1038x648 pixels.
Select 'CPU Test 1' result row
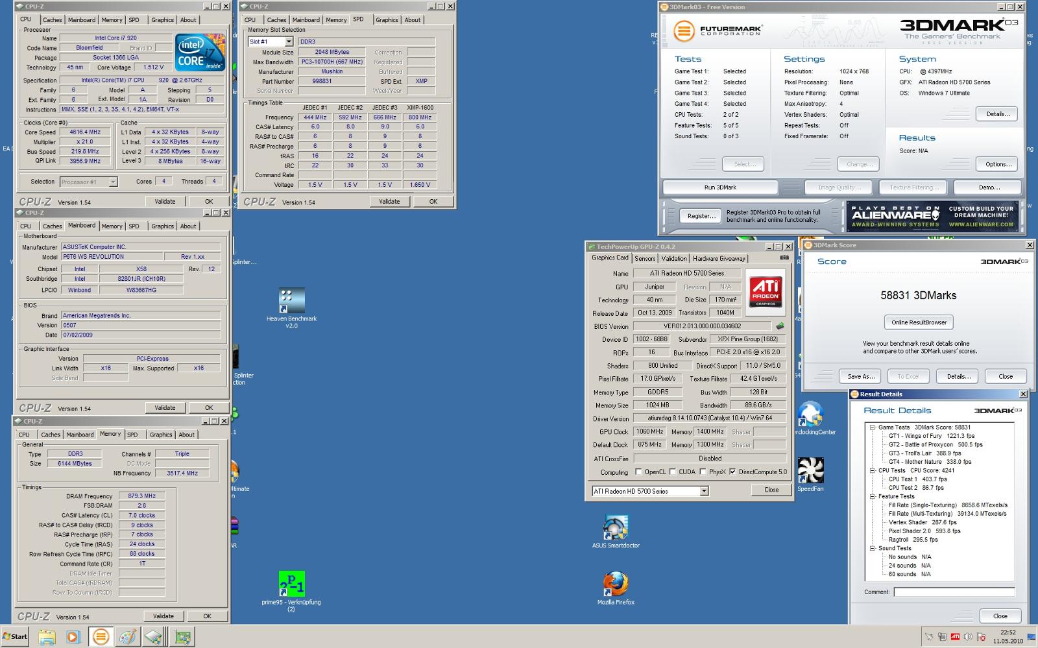[x=917, y=479]
